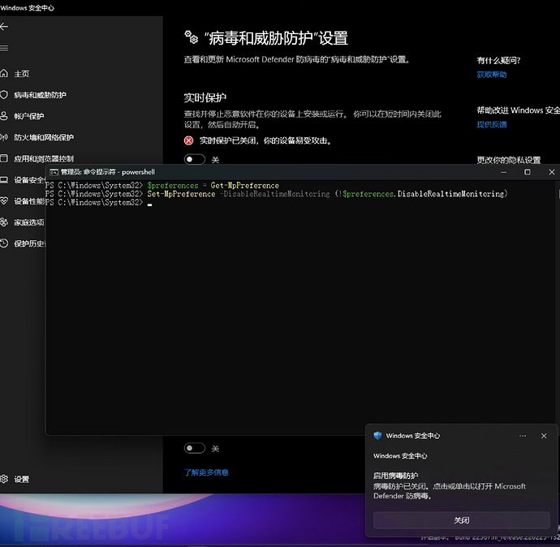This screenshot has width=560, height=547.
Task: Click the 启用病毒防护 notification message
Action: [x=395, y=476]
